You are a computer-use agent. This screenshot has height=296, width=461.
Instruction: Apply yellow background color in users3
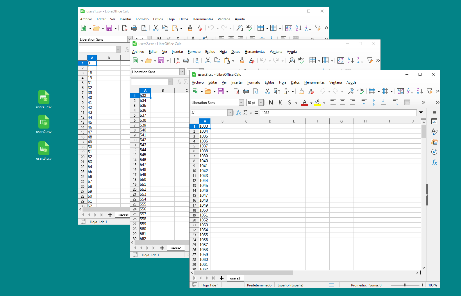point(317,102)
